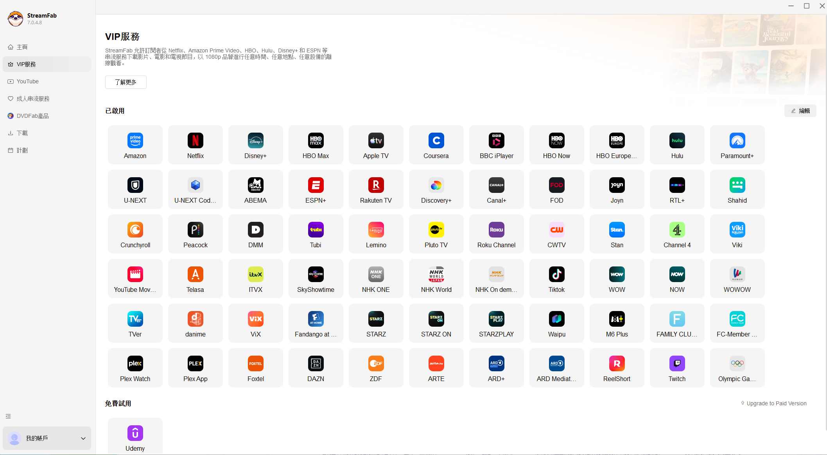
Task: Click the 編輯 button for enabled services
Action: pos(800,111)
